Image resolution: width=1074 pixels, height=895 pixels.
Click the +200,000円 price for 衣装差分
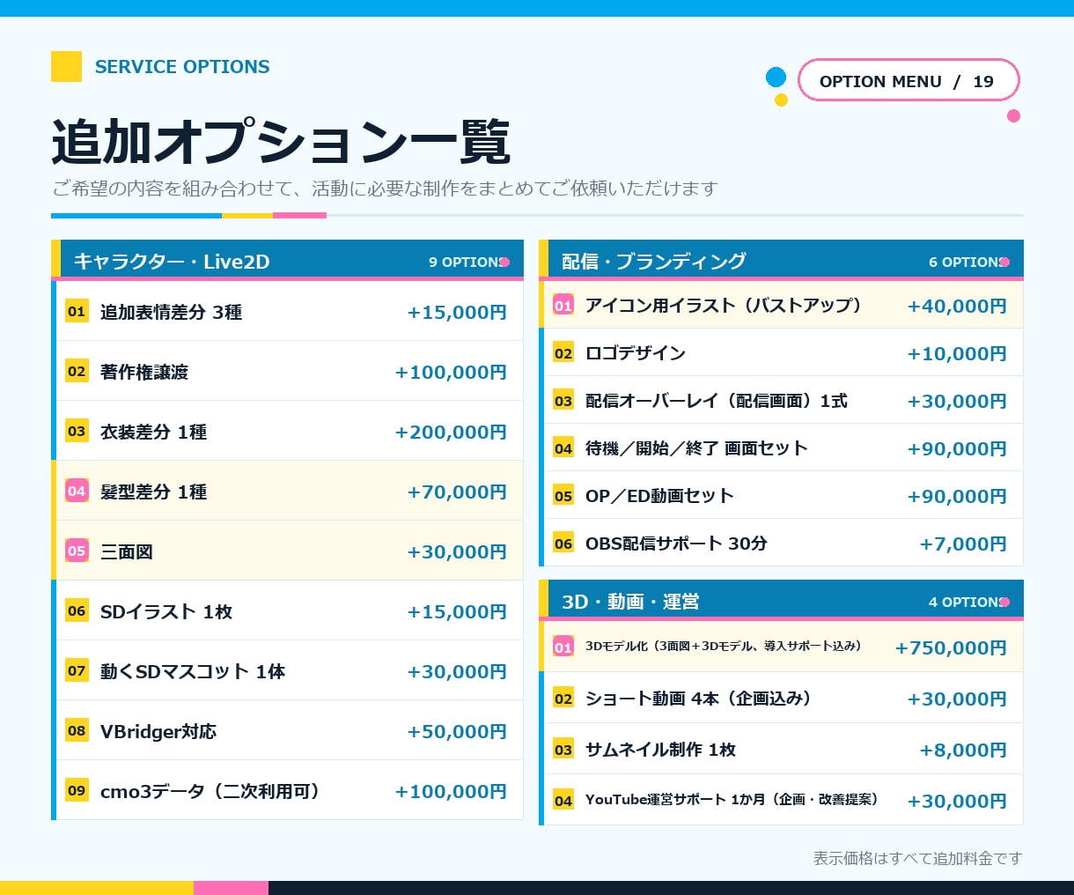[x=451, y=432]
